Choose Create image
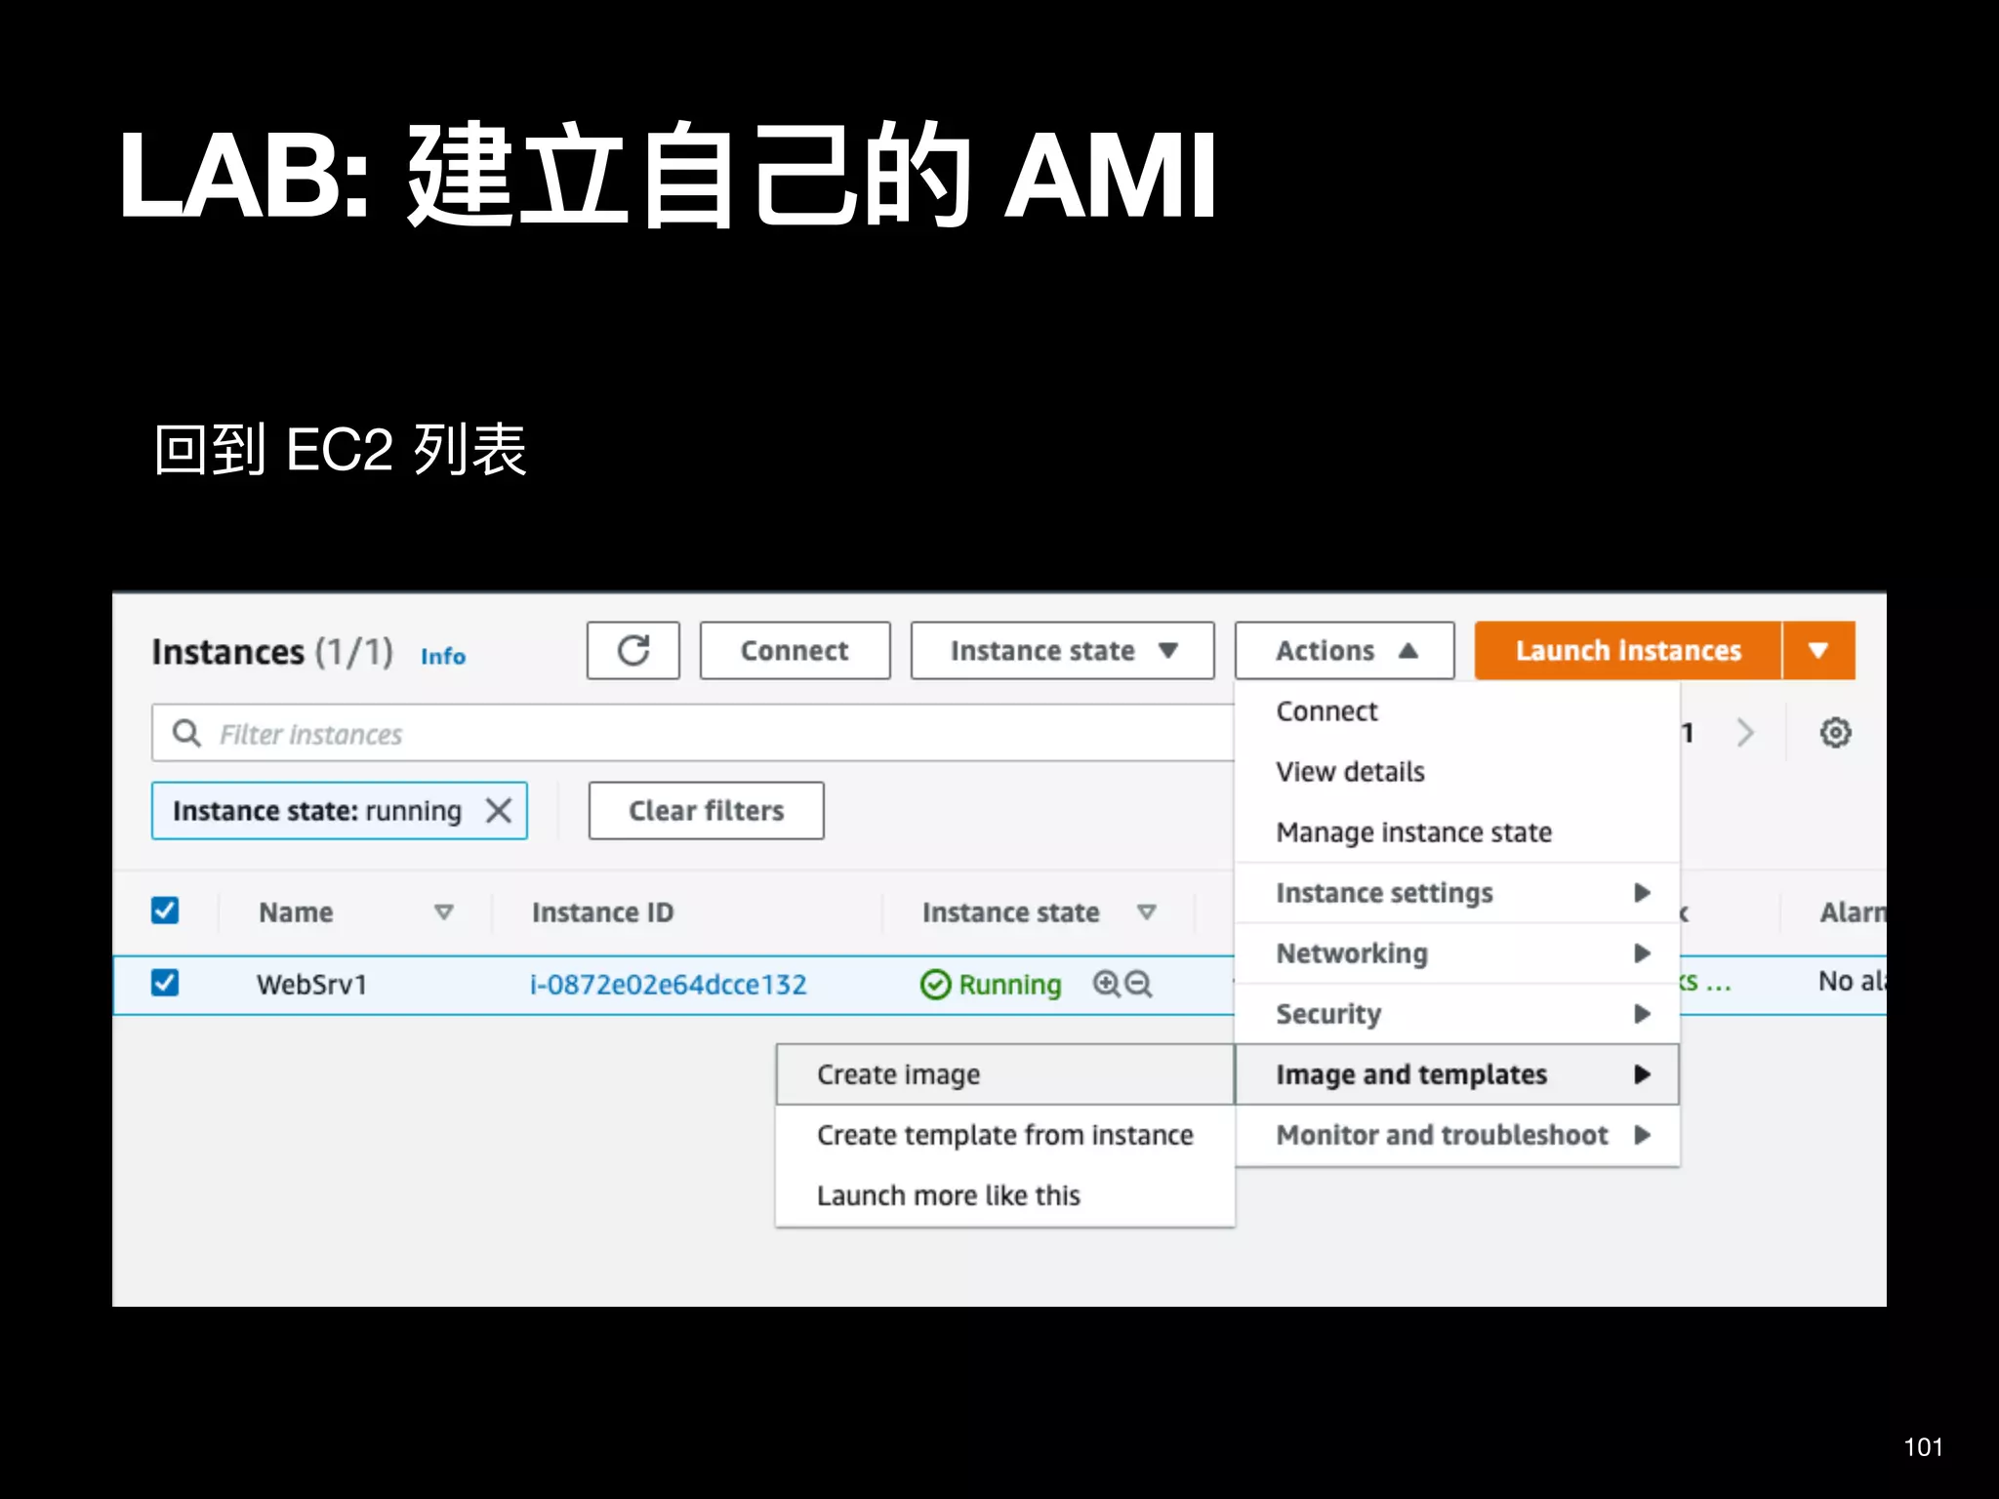The height and width of the screenshot is (1499, 1999). point(1005,1074)
